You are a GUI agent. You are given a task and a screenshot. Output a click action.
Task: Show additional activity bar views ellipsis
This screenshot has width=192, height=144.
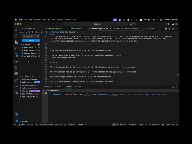16,99
